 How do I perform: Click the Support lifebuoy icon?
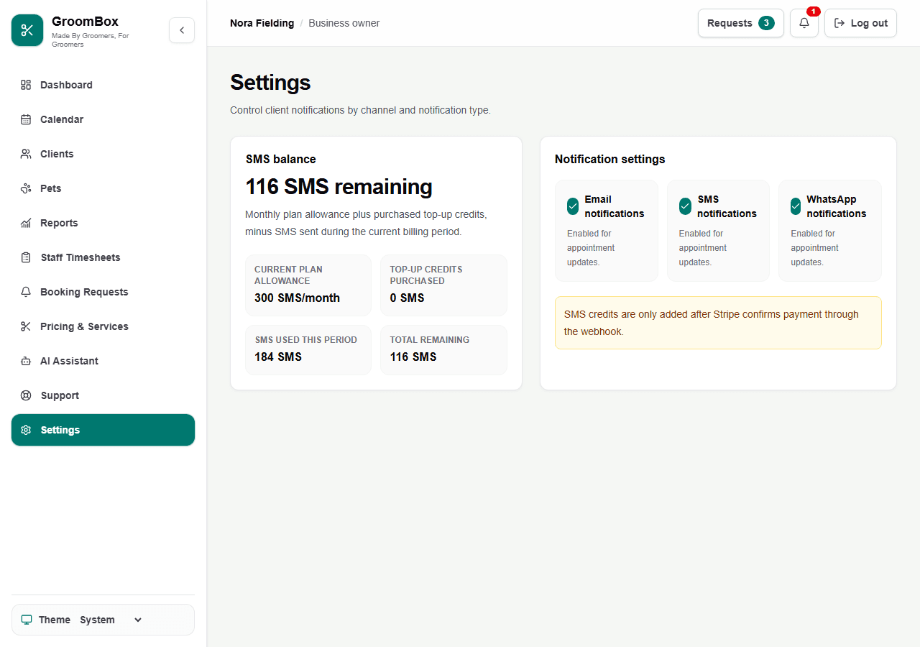[26, 395]
